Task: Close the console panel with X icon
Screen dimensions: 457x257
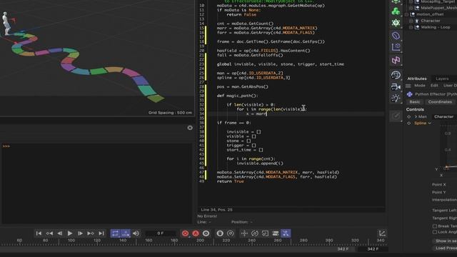Action: pos(190,128)
